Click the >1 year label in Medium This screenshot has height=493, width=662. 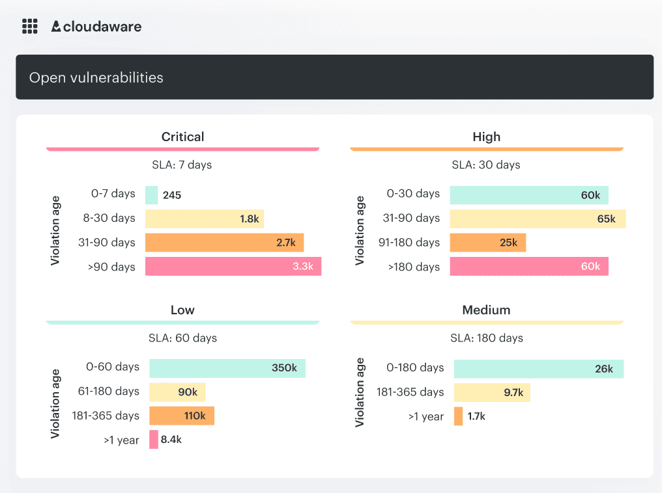(x=427, y=416)
